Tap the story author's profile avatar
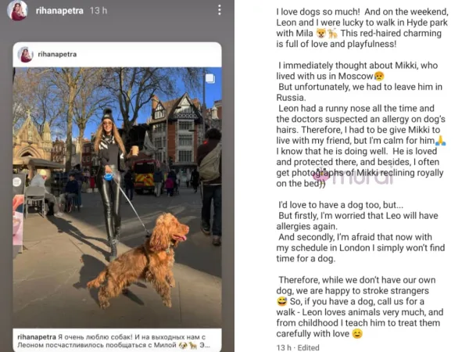Viewport: 469px width, 352px height. (18, 10)
